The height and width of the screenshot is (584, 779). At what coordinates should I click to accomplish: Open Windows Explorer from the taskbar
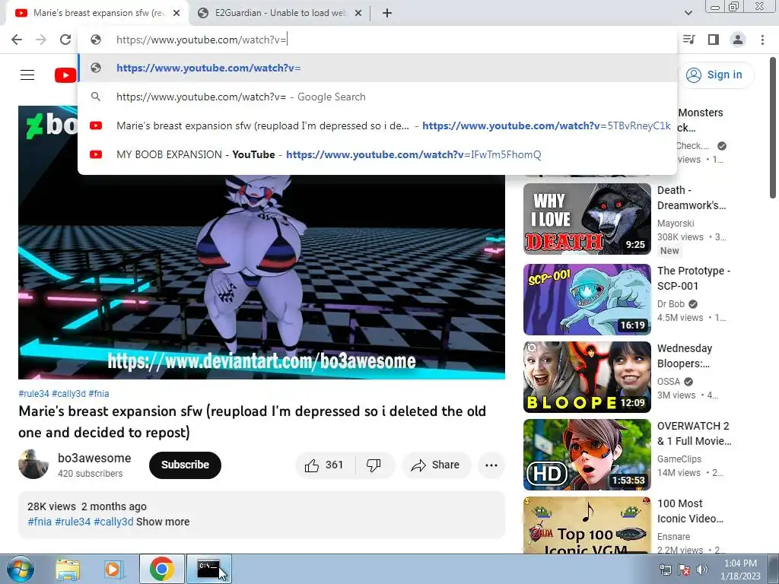pos(68,569)
